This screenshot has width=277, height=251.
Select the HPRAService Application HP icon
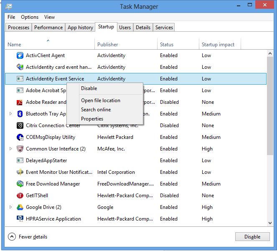pos(20,219)
